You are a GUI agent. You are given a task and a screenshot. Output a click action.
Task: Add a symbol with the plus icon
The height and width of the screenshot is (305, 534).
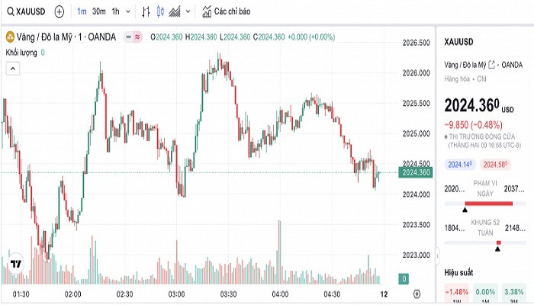tap(59, 12)
